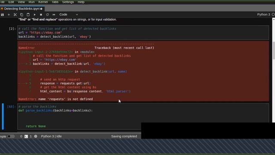Screen dimensions: 275x155
Task: Restart kernel and run all cells
Action: tap(54, 15)
